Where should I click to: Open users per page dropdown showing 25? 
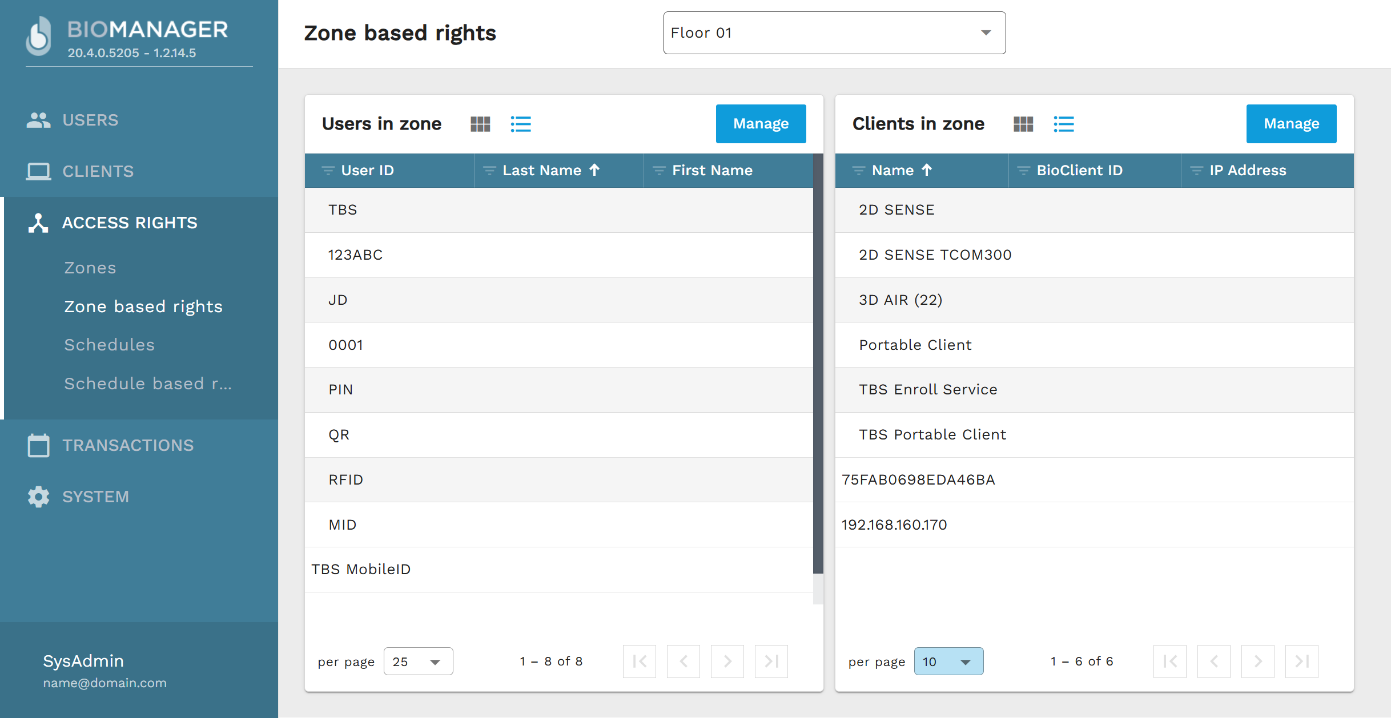pos(418,661)
